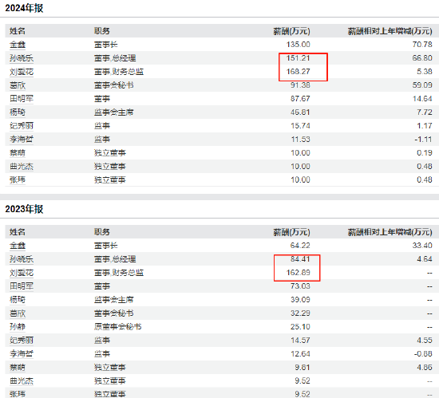Image resolution: width=439 pixels, height=398 pixels.
Task: Open 李海哲's name link in the 2024年报 table
Action: pos(22,140)
